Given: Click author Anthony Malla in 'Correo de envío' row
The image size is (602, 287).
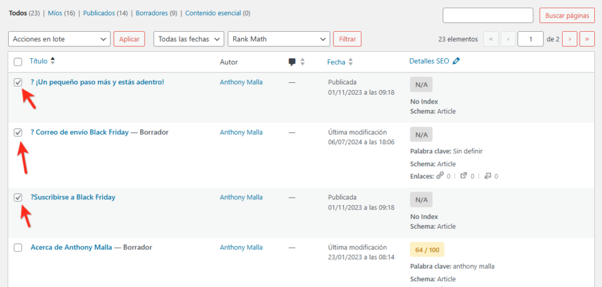Looking at the screenshot, I should tap(241, 132).
